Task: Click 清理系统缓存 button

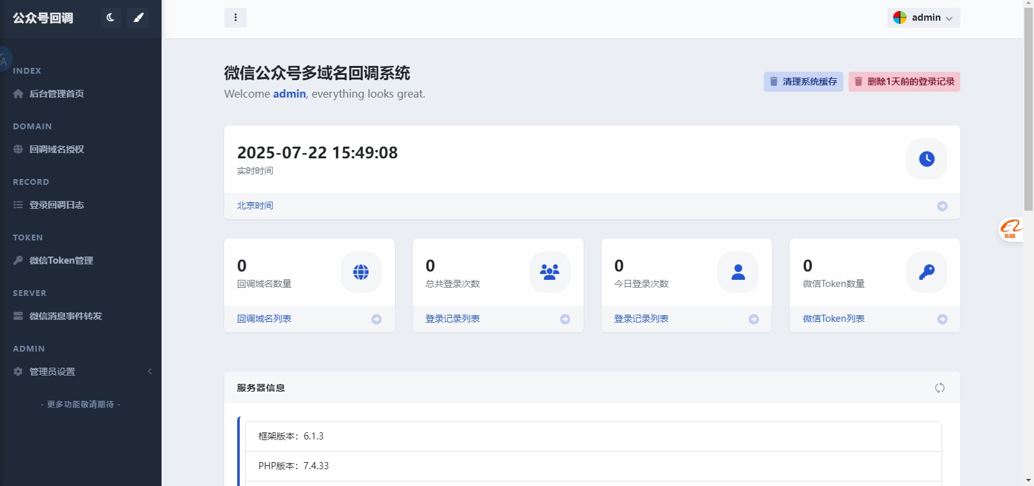Action: (x=803, y=81)
